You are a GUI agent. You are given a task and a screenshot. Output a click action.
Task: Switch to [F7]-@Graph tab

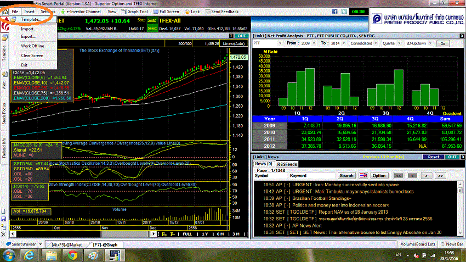coord(105,245)
